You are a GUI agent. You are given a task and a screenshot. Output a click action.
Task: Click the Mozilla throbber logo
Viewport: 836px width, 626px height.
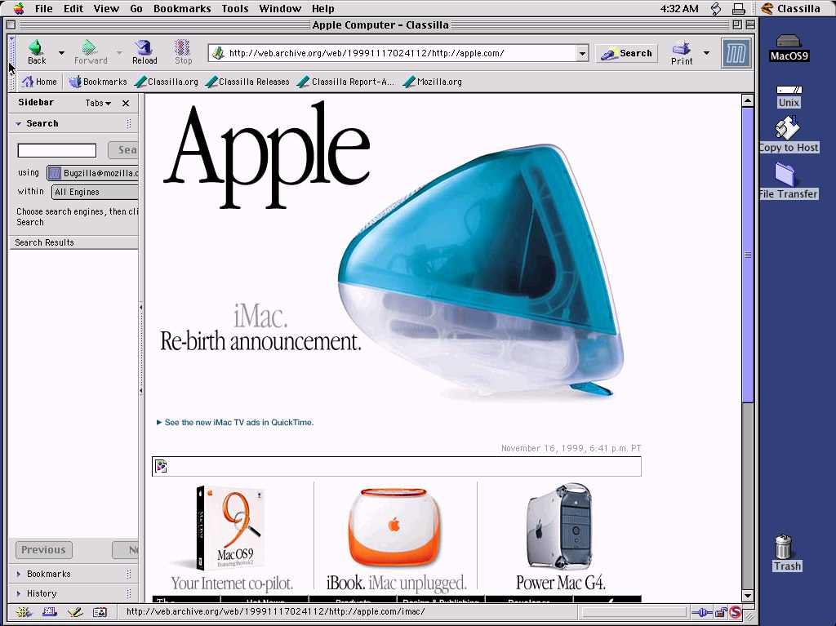[x=736, y=53]
